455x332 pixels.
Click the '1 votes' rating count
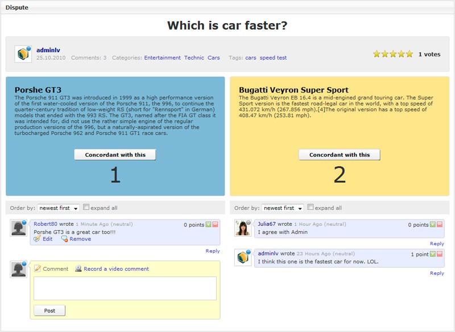click(429, 54)
